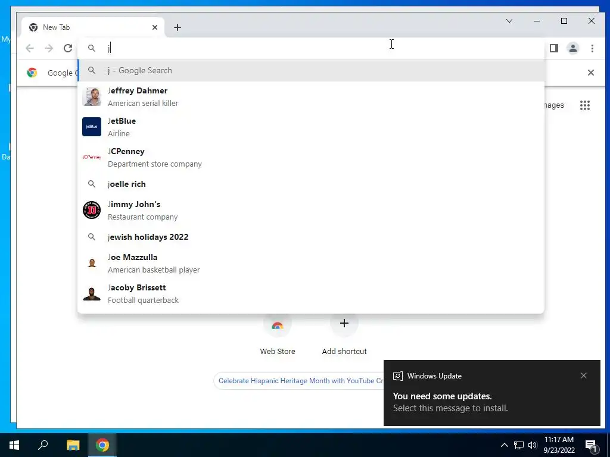Image resolution: width=610 pixels, height=457 pixels.
Task: Choose the Jacoby Brissett suggestion
Action: tap(311, 293)
